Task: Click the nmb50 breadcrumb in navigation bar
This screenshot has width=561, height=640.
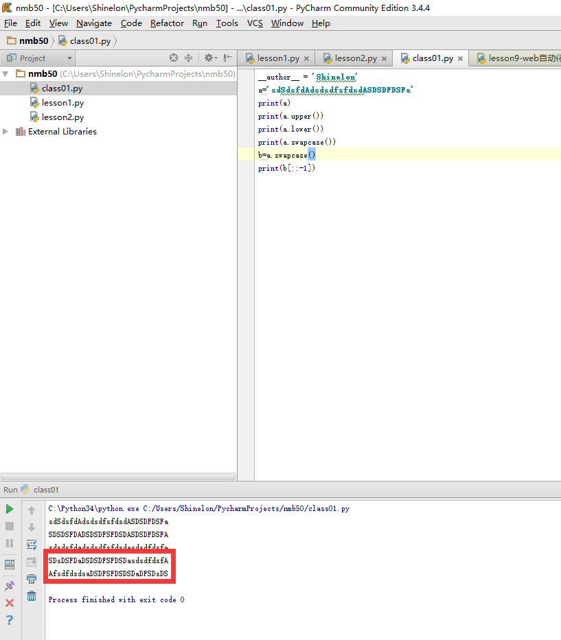Action: pyautogui.click(x=33, y=40)
